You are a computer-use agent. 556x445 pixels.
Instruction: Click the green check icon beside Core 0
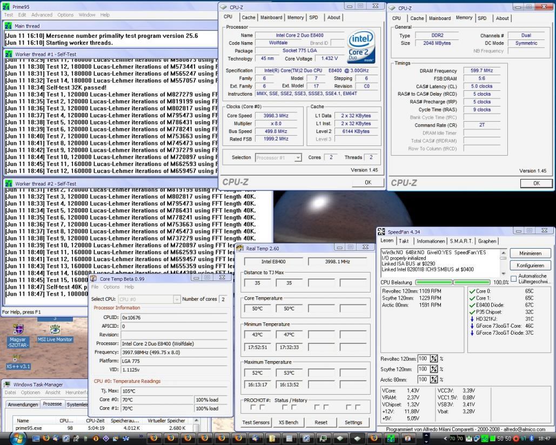[472, 291]
